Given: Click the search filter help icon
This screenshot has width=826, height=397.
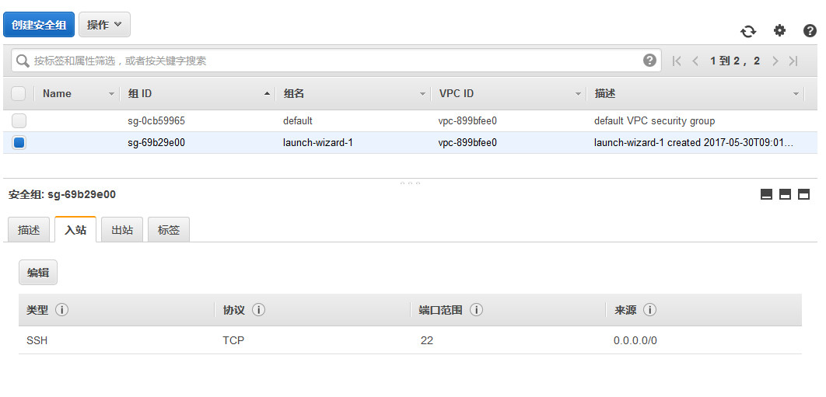Looking at the screenshot, I should tap(649, 61).
